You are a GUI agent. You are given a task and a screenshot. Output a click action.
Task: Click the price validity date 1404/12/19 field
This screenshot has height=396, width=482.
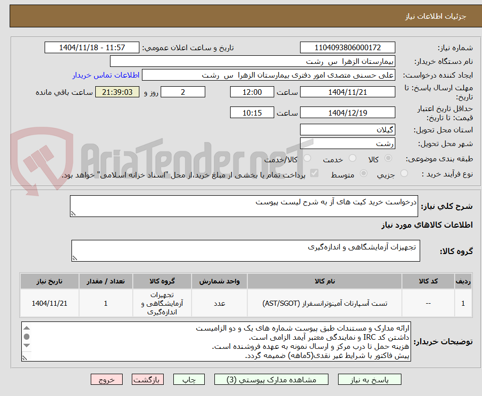pos(347,113)
